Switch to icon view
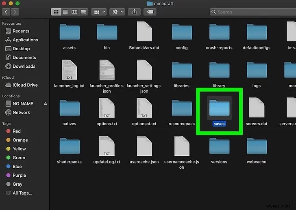 point(56,12)
